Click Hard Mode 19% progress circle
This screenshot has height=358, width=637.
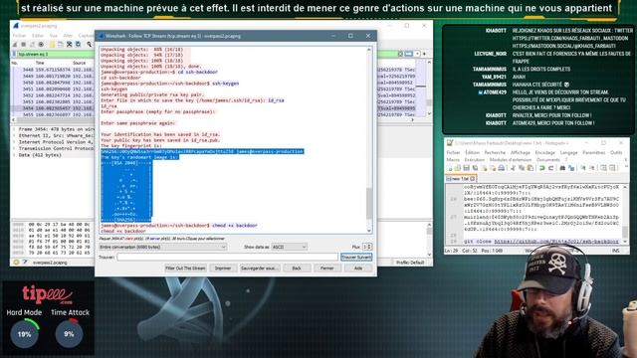(x=24, y=334)
